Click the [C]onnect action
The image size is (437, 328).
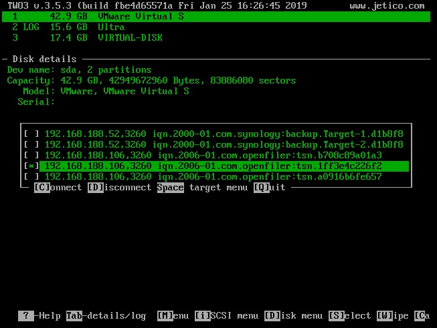pos(58,187)
